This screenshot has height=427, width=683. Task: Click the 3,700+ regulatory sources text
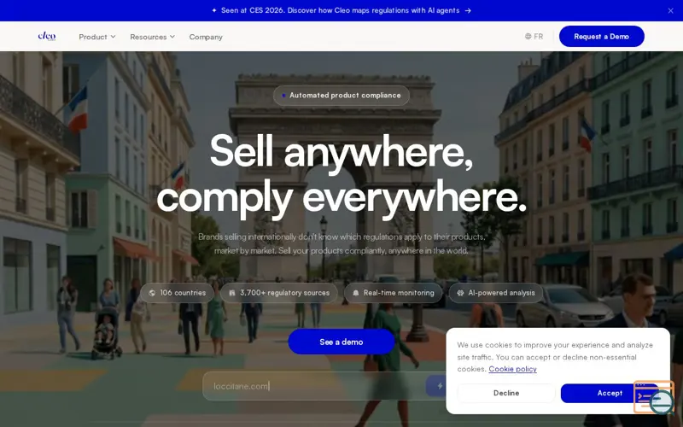point(285,293)
